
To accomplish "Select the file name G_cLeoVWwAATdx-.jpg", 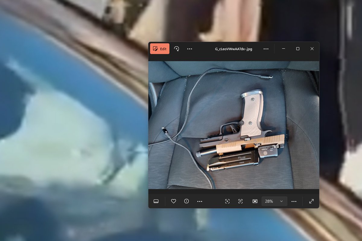I will pos(233,49).
